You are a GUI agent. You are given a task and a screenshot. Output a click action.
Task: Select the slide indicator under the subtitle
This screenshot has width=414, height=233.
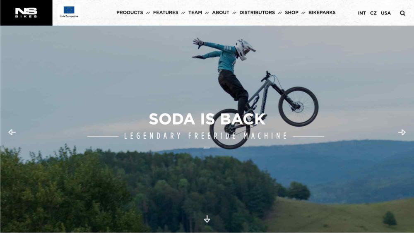(x=207, y=148)
